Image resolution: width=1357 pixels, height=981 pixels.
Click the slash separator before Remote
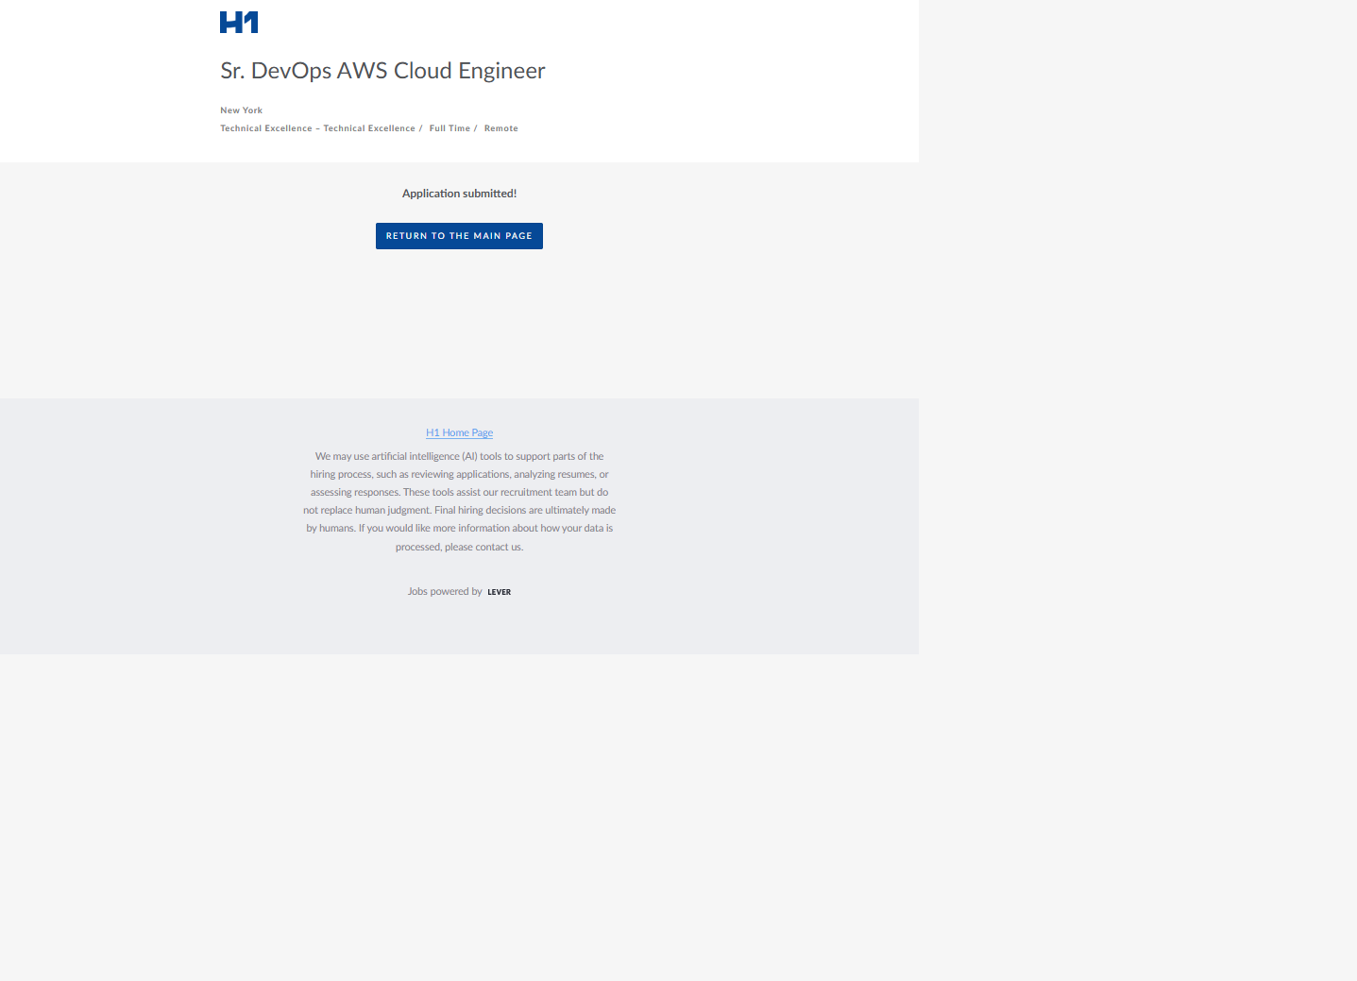[476, 128]
